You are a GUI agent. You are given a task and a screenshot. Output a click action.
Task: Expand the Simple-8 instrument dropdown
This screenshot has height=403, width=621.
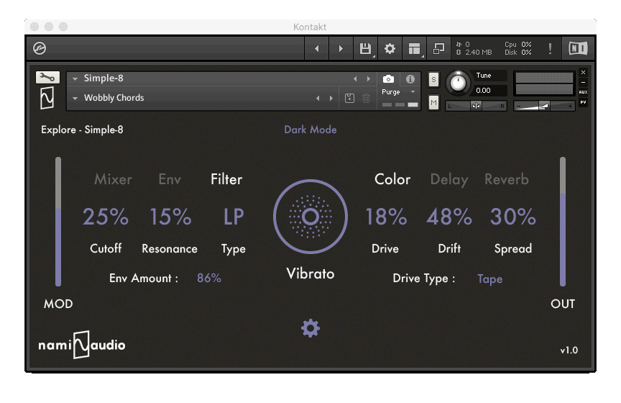tap(75, 79)
